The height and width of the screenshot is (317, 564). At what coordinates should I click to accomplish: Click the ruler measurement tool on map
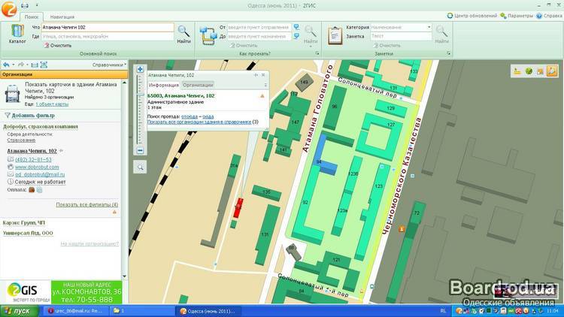pyautogui.click(x=517, y=71)
